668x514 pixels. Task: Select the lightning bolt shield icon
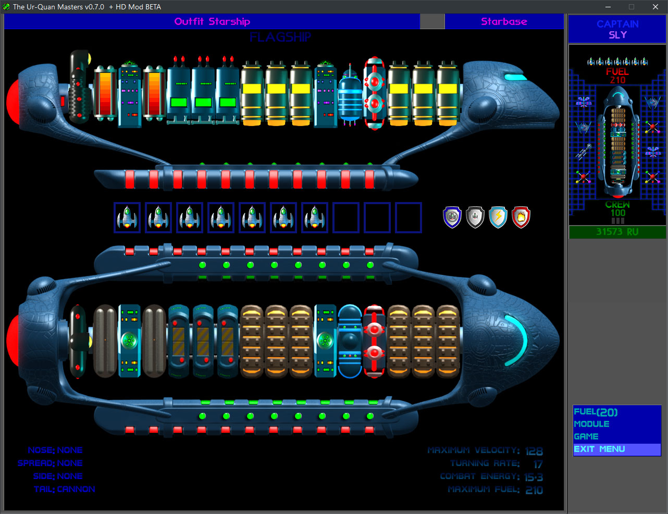(x=498, y=217)
